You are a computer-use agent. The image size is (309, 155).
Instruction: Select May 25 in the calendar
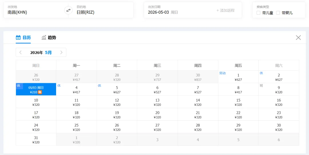76,127
